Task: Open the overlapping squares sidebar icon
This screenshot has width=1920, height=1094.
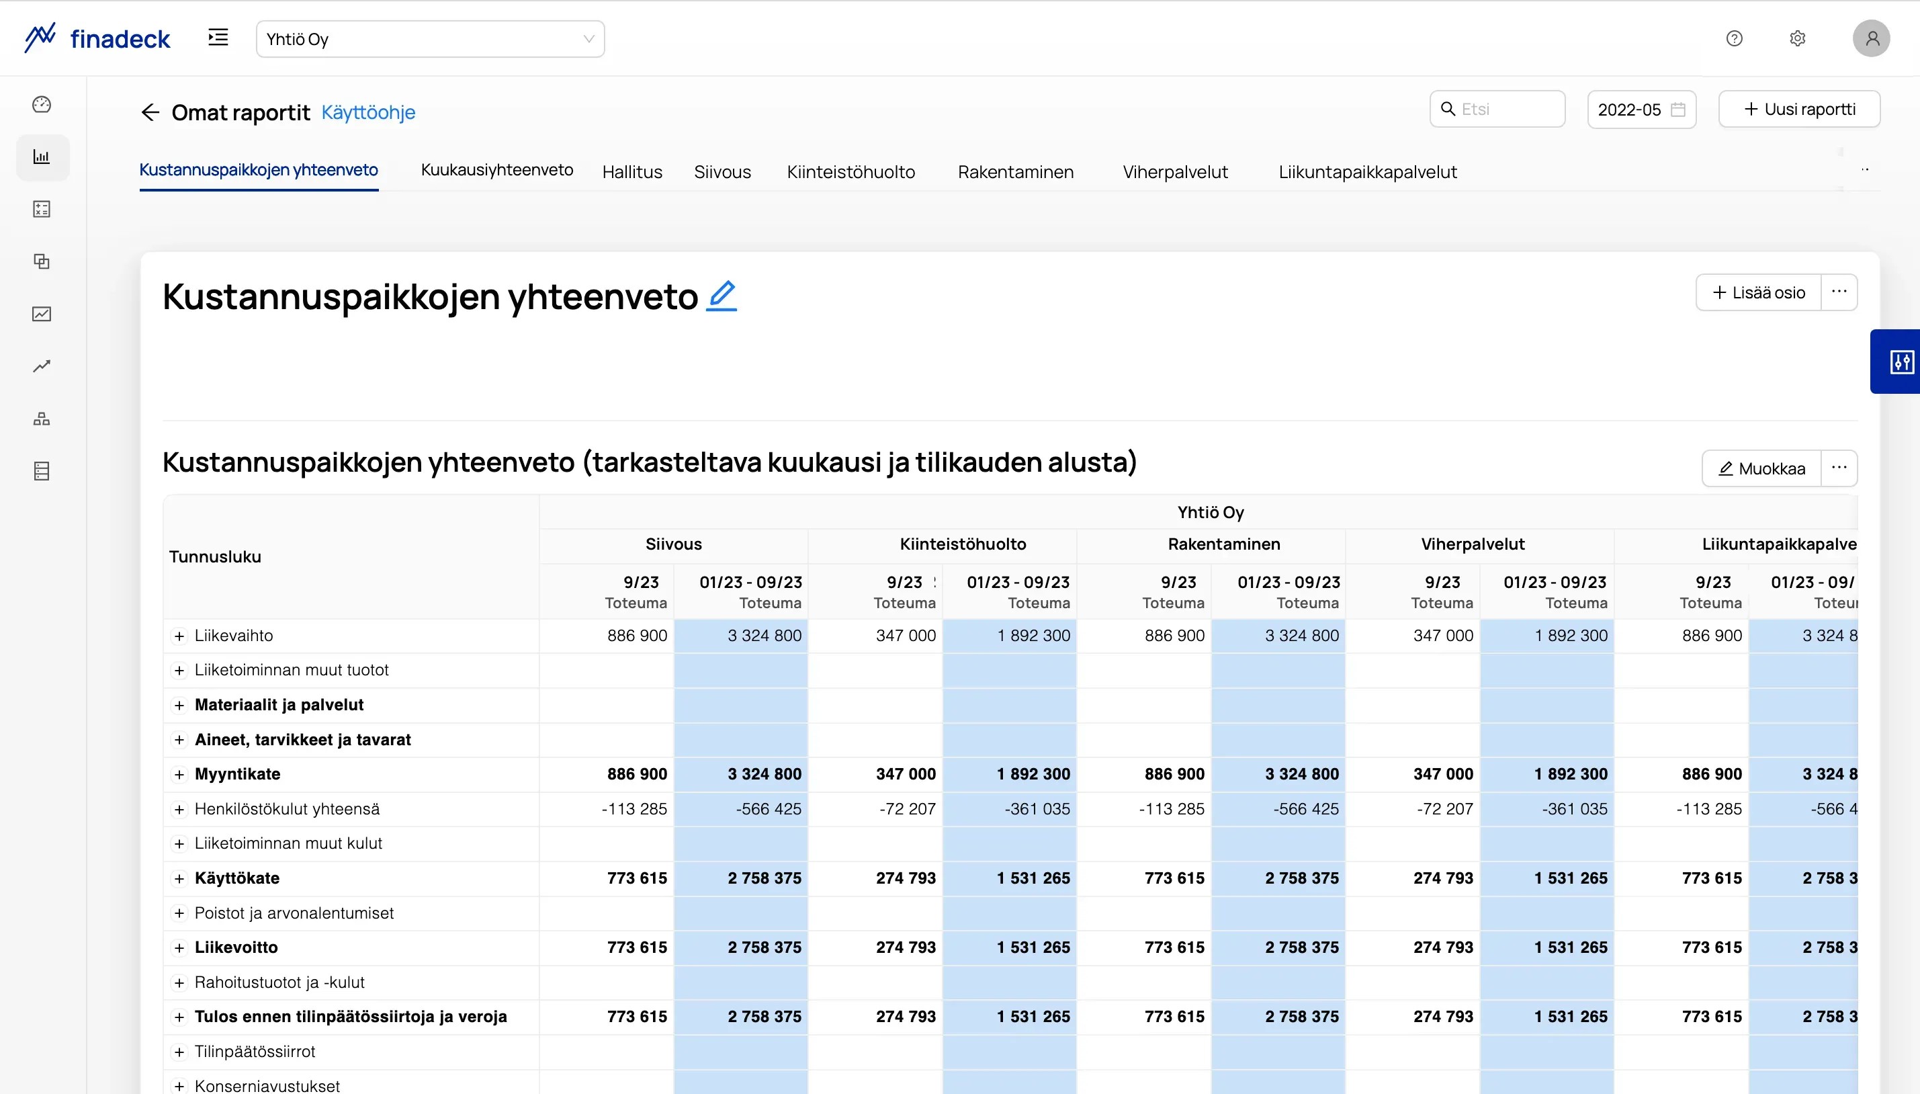Action: 42,261
